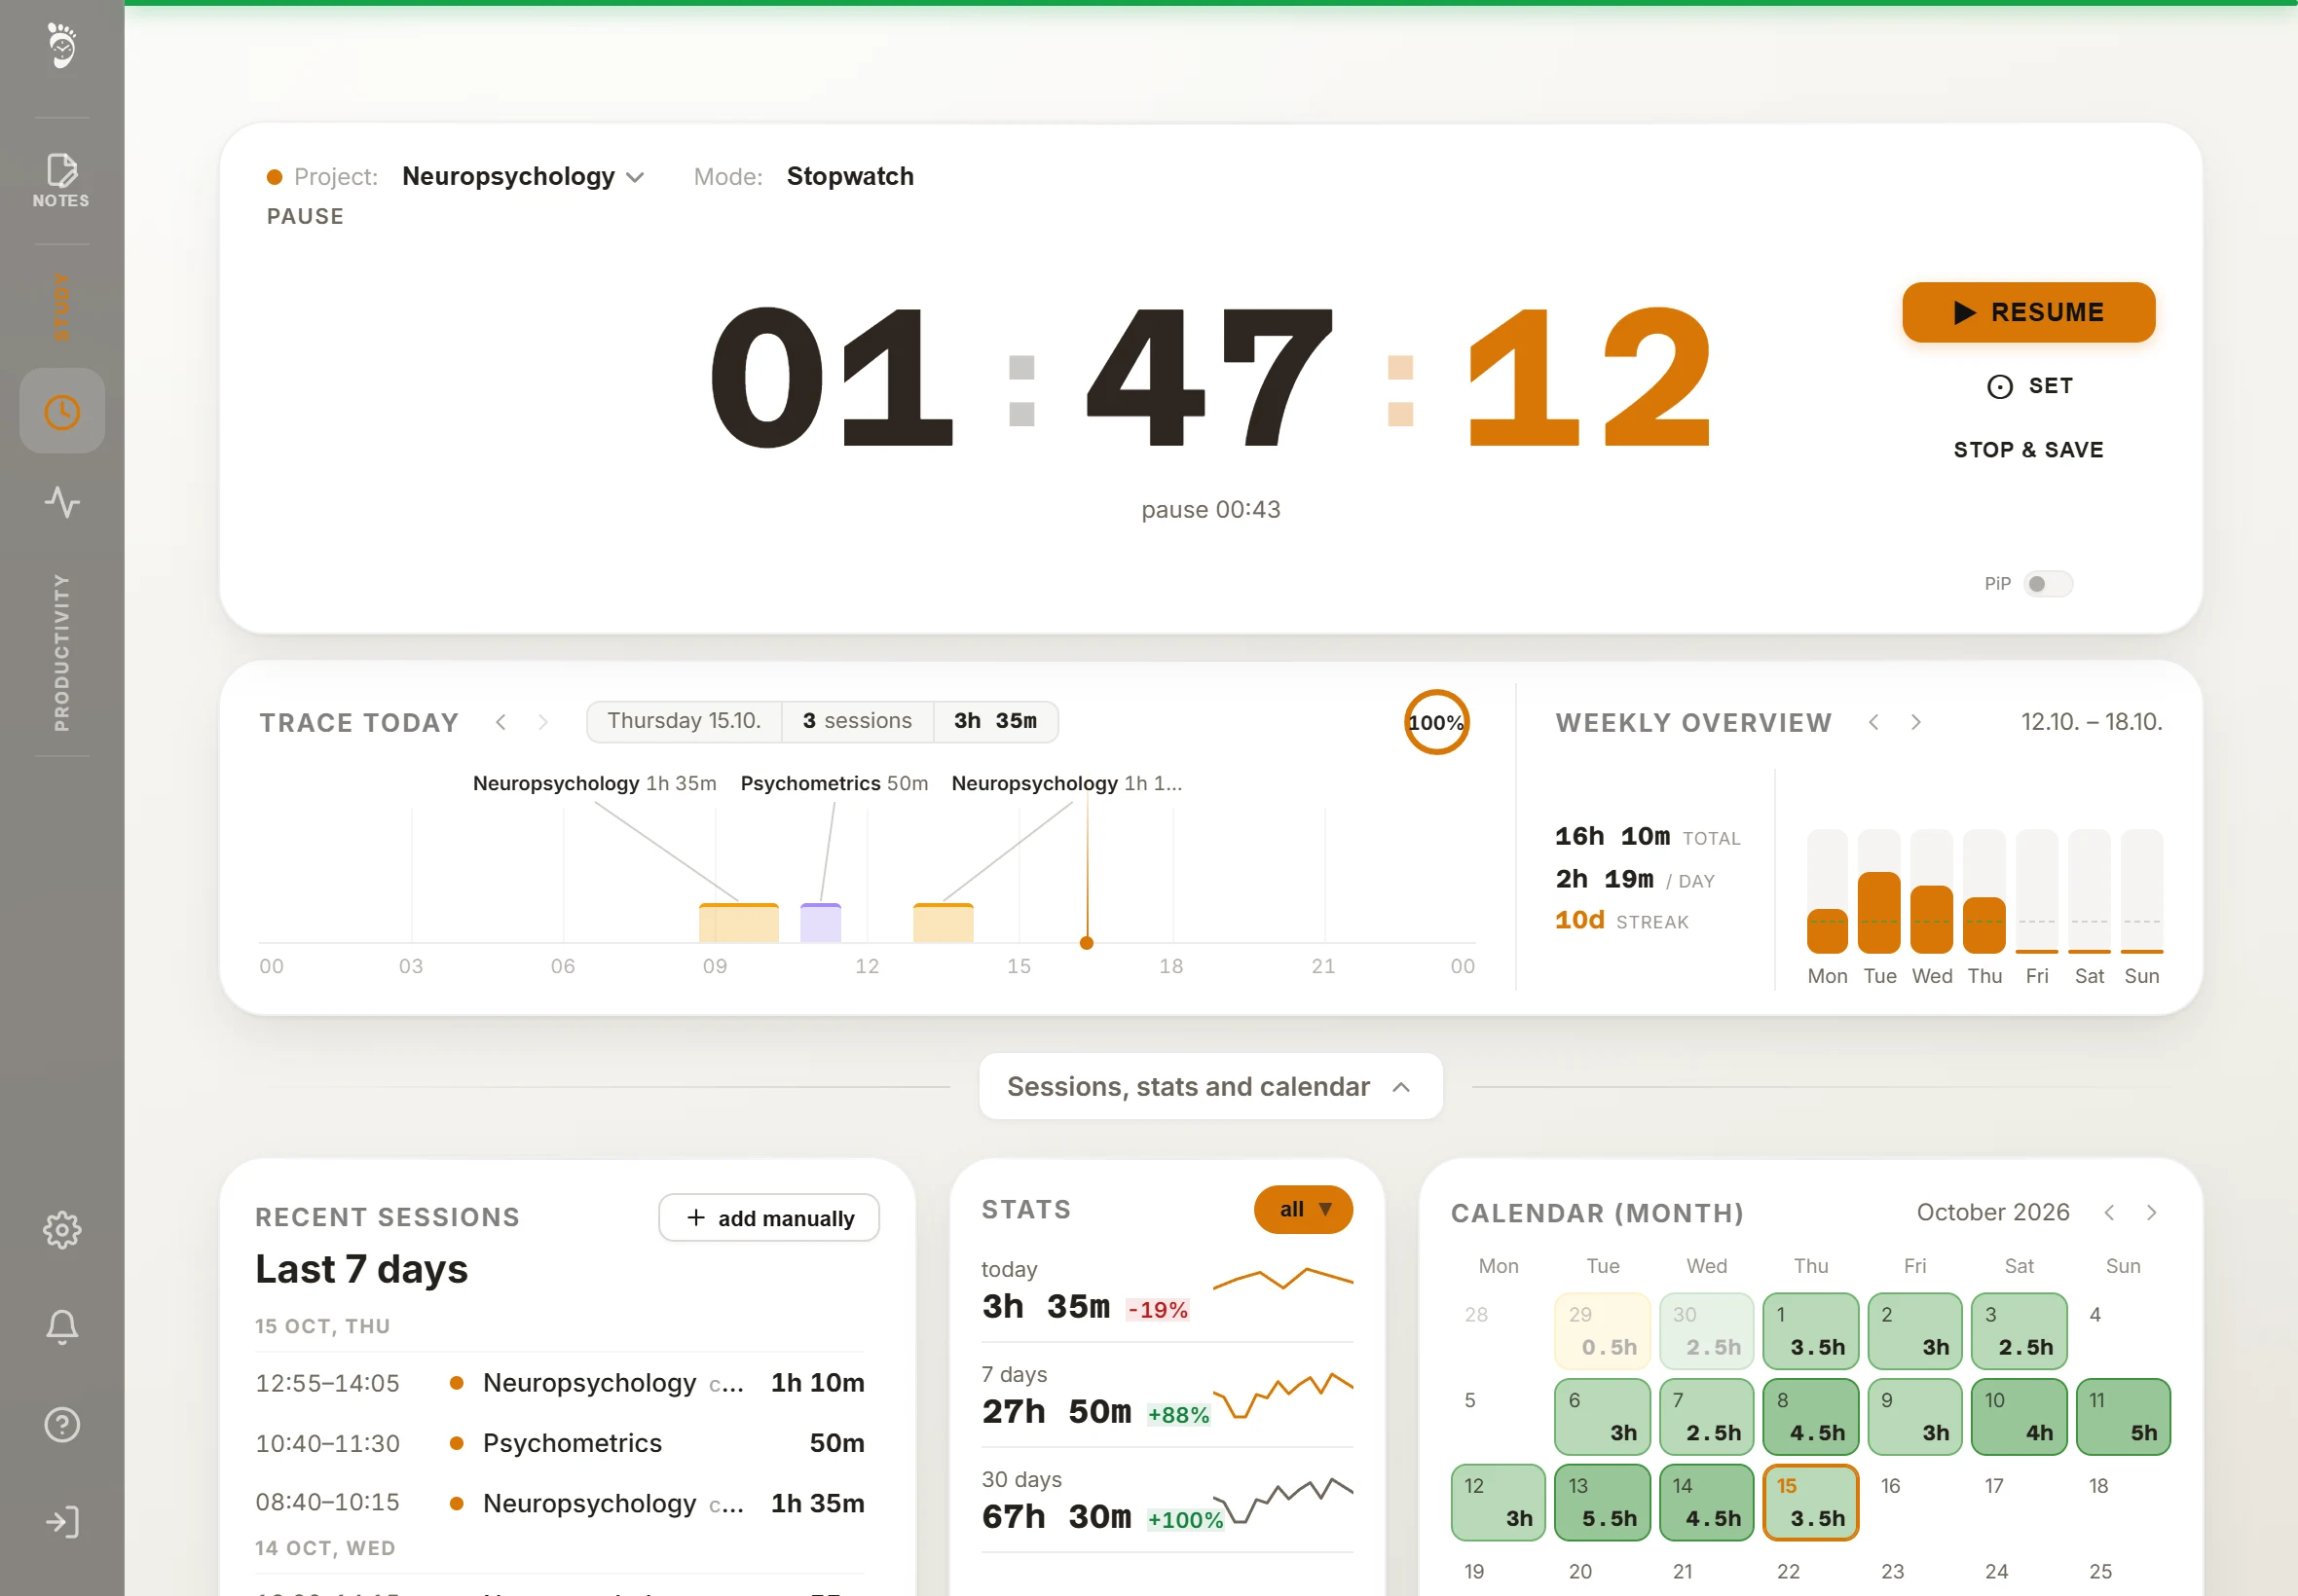Open the 08:40–10:15 Neuropsychology session
Screen dimensions: 2298x1596
[560, 1503]
